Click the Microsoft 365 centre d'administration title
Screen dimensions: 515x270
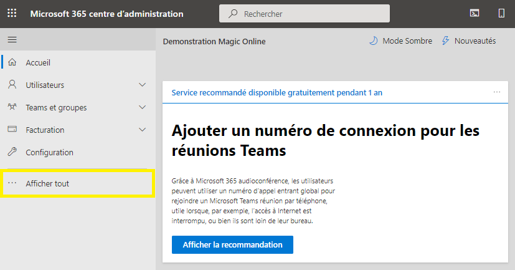pos(106,14)
